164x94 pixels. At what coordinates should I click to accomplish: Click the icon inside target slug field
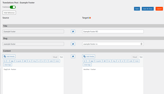pos(141,44)
